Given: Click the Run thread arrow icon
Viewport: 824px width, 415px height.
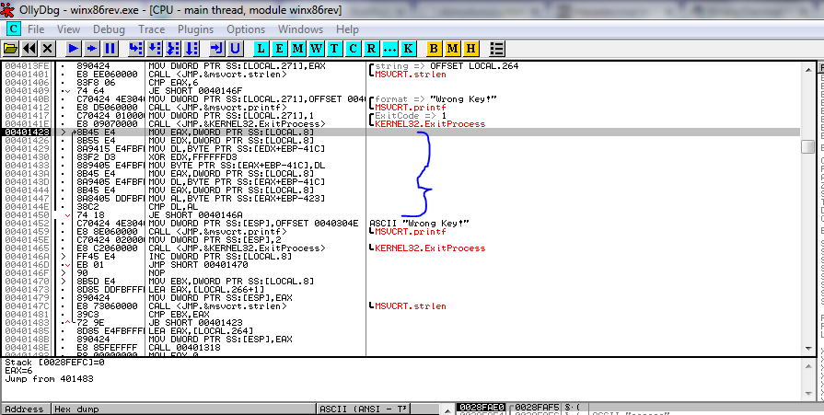Looking at the screenshot, I should coord(92,49).
